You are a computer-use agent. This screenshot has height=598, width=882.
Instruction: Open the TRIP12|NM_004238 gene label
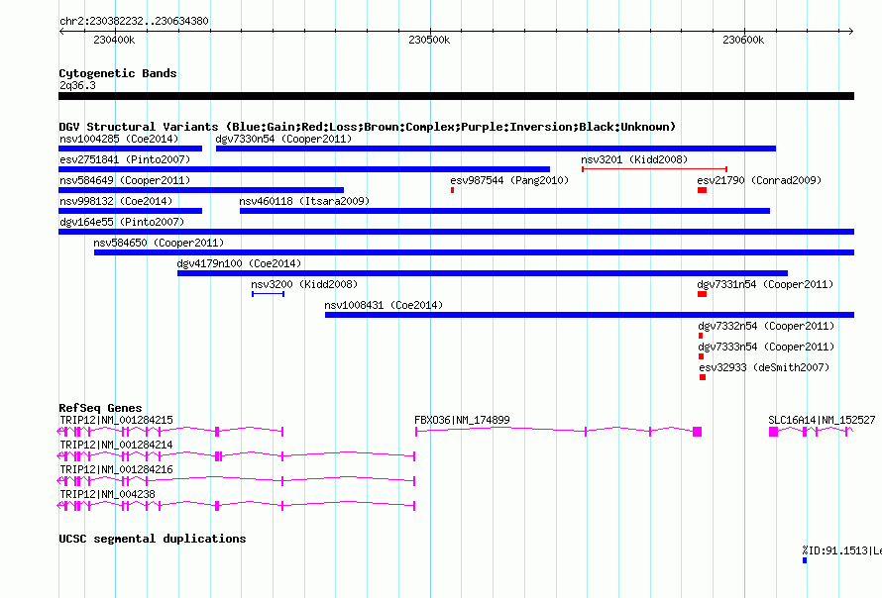(x=107, y=494)
